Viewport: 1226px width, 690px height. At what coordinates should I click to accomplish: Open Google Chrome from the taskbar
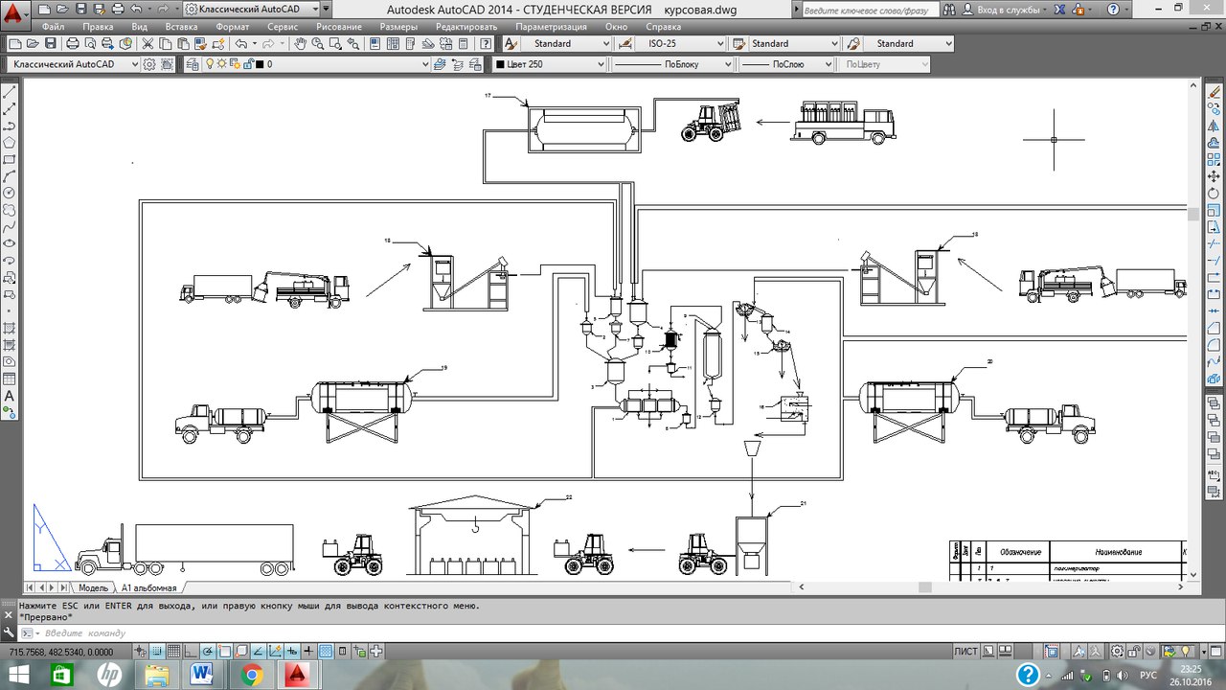click(252, 675)
